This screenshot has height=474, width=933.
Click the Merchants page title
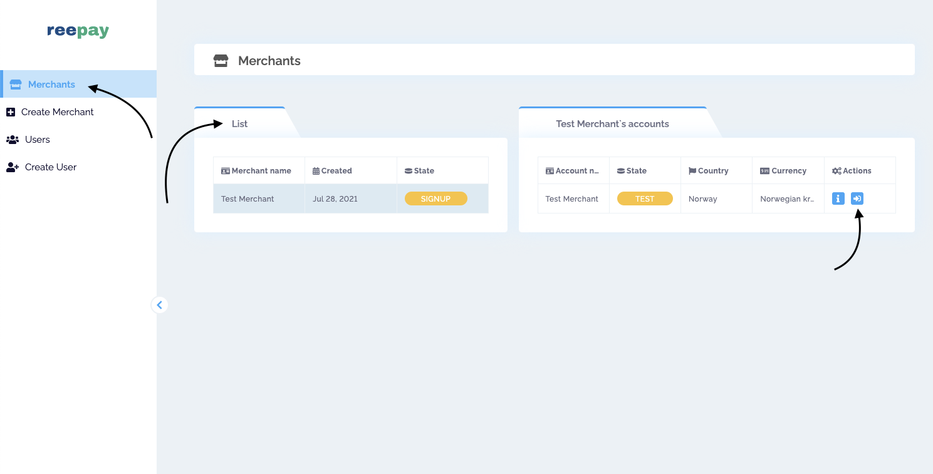coord(269,61)
